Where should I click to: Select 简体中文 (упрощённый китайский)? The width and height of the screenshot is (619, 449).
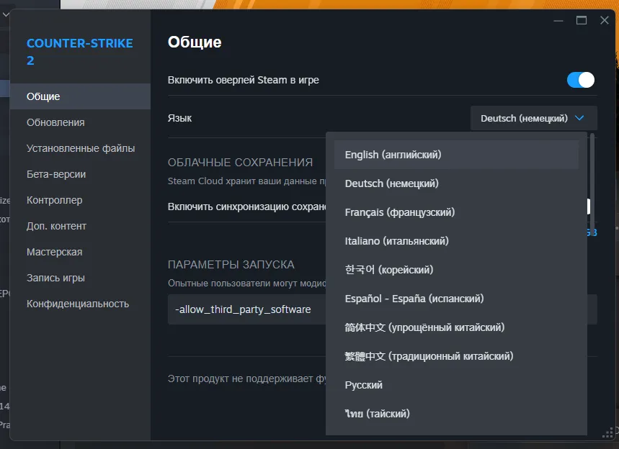pyautogui.click(x=456, y=327)
